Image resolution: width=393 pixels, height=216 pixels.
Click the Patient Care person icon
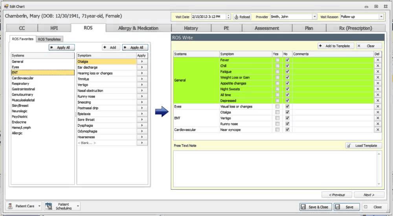[x=10, y=206]
